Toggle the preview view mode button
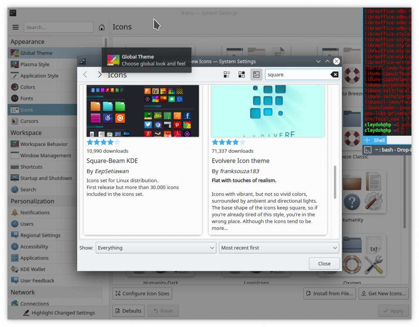This screenshot has height=327, width=419. pos(256,75)
